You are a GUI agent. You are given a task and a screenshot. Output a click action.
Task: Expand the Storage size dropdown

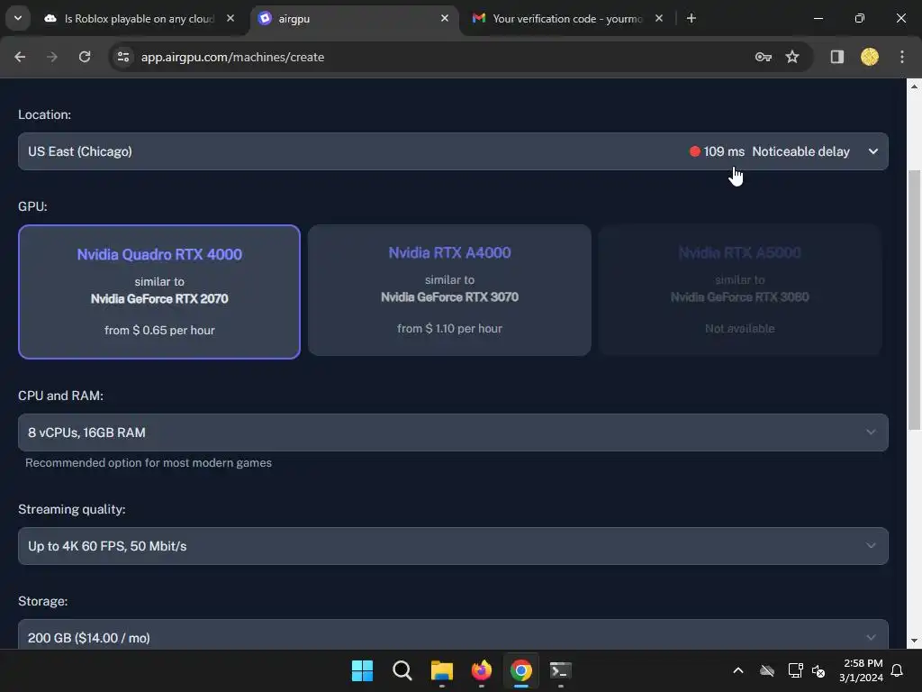(x=453, y=635)
